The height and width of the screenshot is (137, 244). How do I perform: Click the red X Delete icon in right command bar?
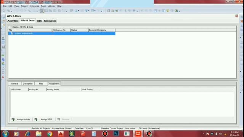(242, 21)
